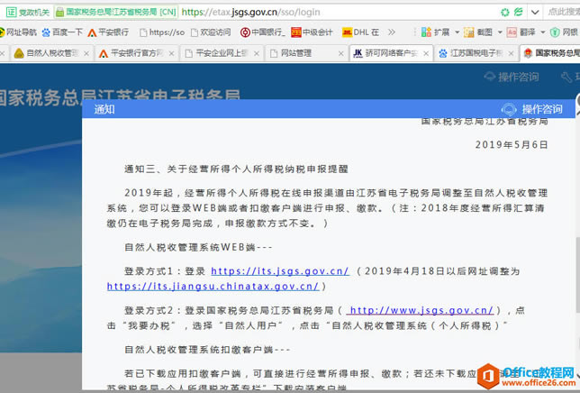Open the 中国银行_ bookmark
The image size is (580, 393).
(262, 32)
